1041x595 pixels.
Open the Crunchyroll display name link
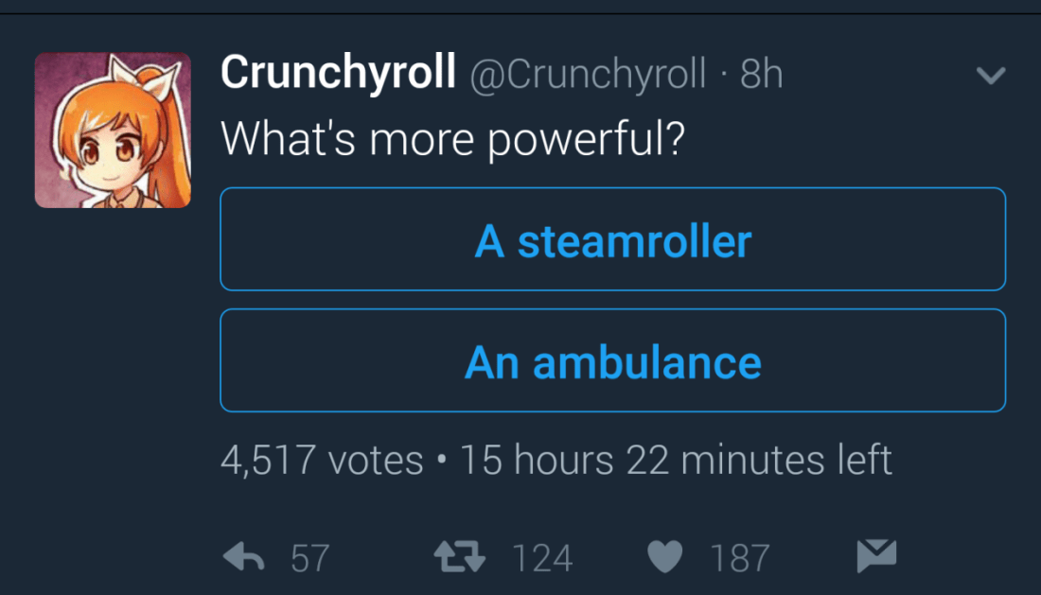(338, 74)
